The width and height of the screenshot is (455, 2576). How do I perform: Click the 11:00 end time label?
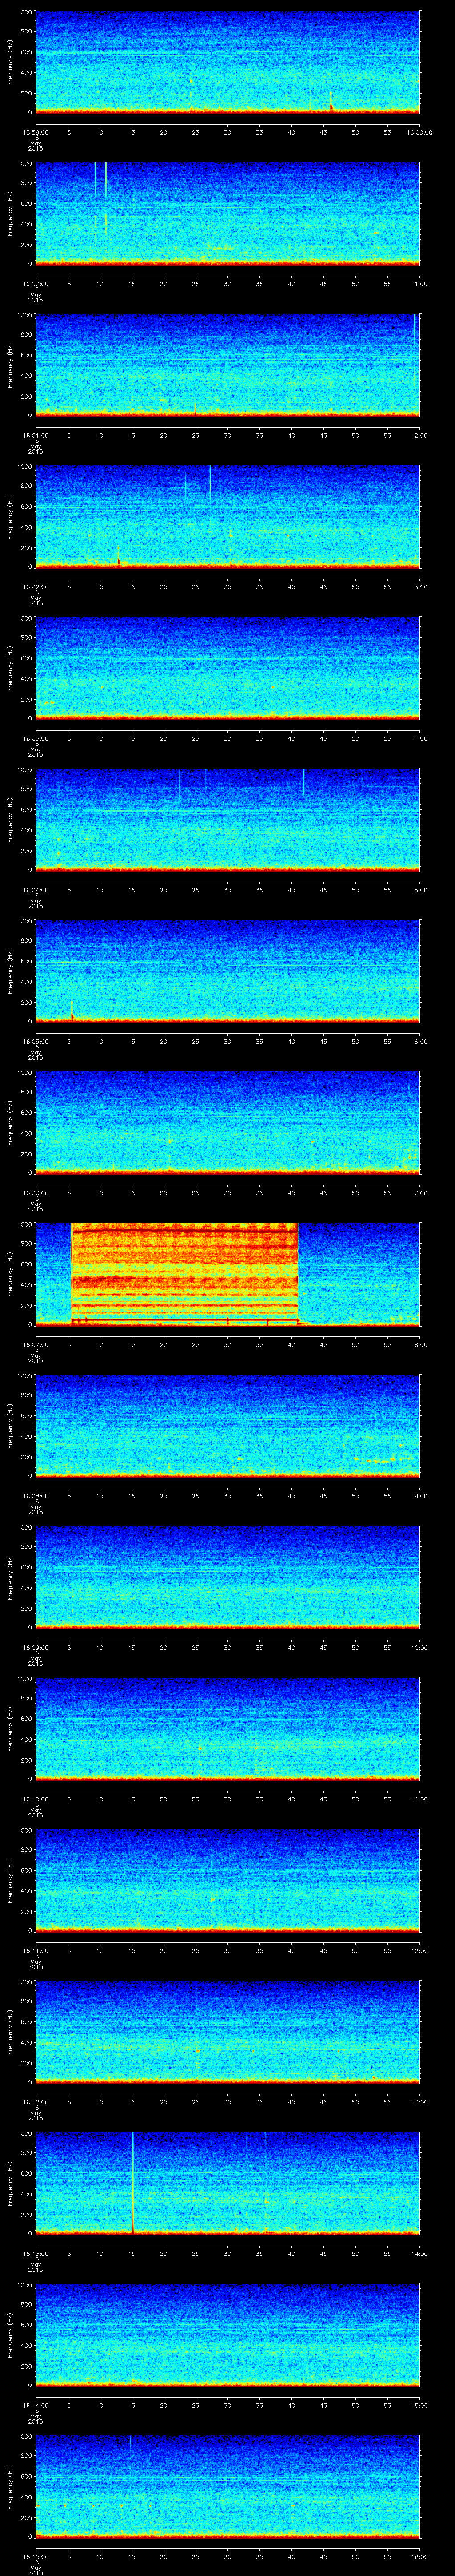[420, 1799]
